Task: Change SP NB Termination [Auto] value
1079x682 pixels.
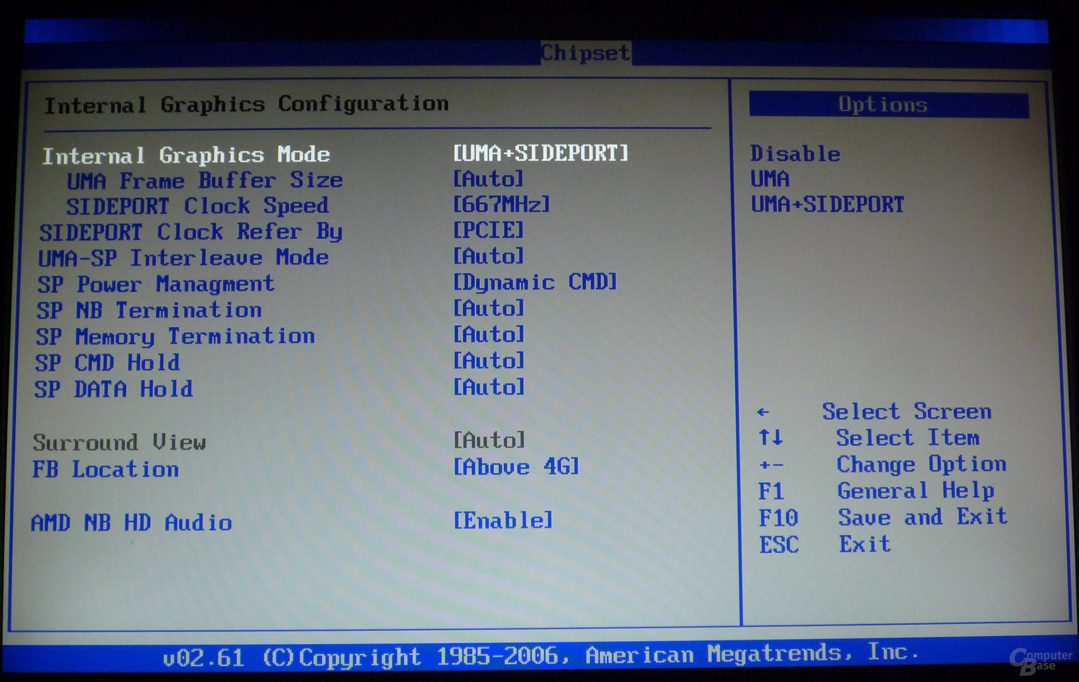Action: [488, 308]
